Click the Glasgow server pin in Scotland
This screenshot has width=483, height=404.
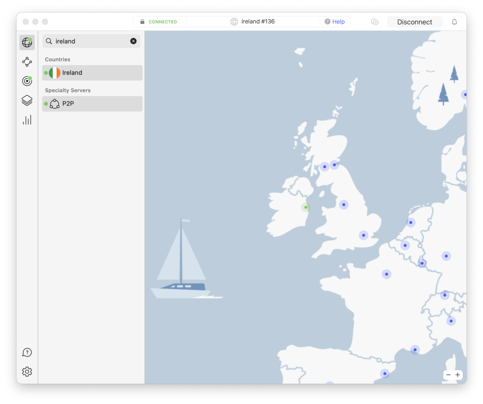point(325,167)
